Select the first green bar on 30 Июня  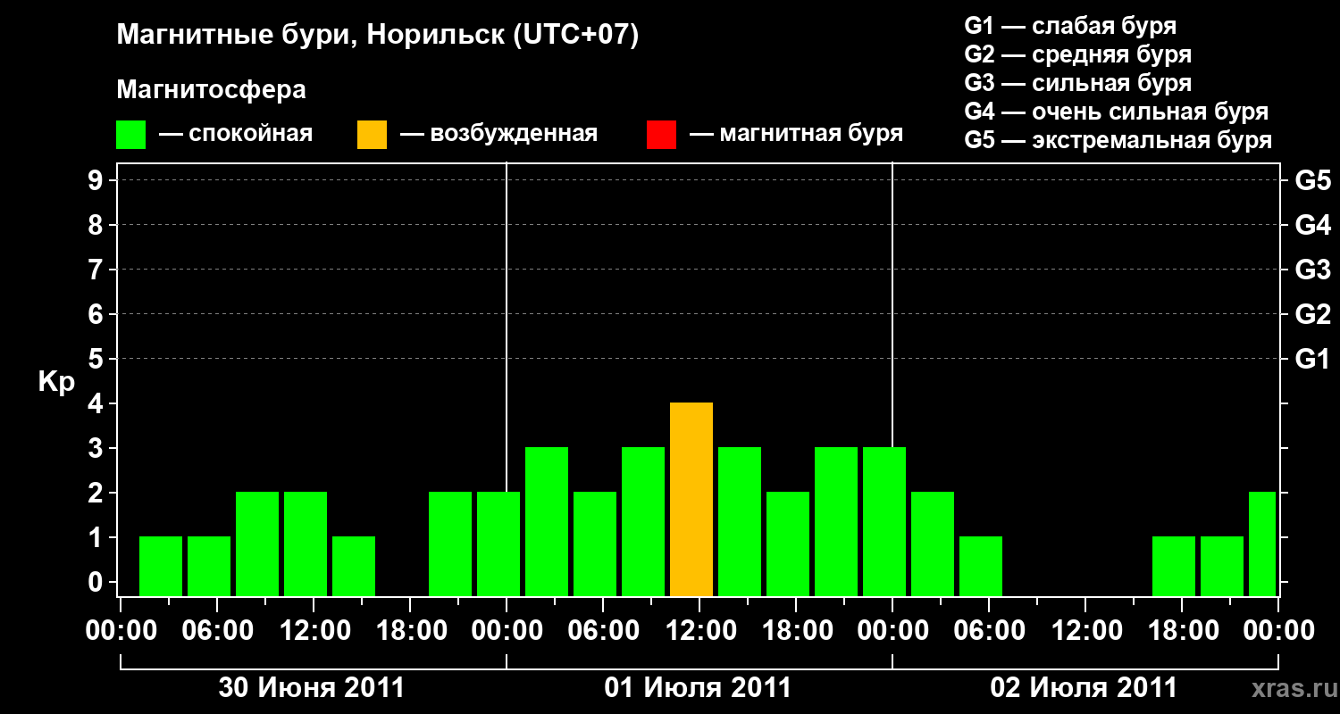point(161,567)
